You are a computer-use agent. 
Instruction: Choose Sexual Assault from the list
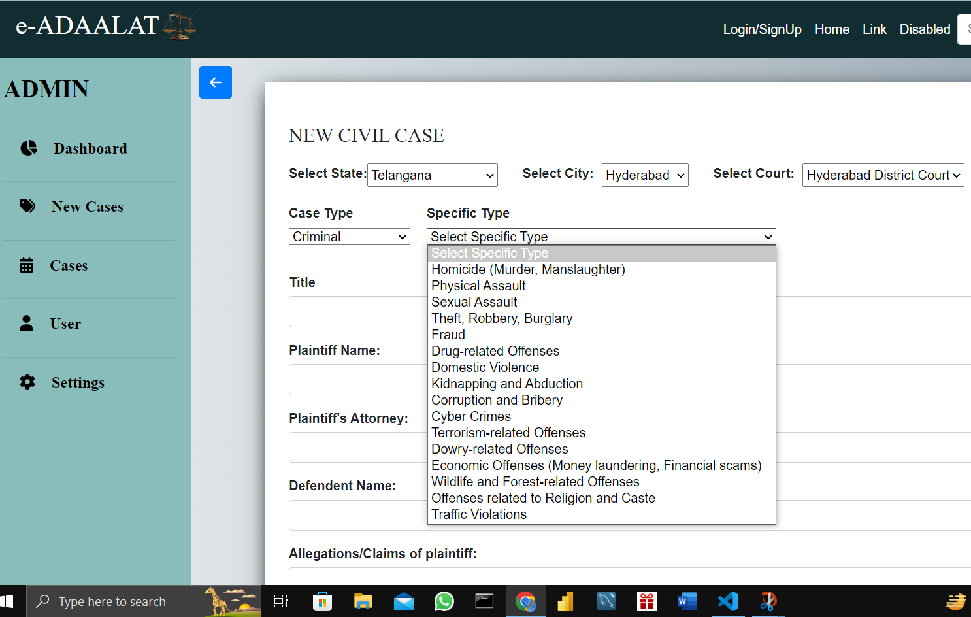click(x=602, y=302)
